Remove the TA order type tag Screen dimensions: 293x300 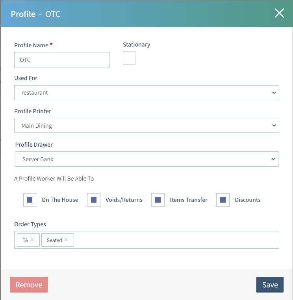(x=32, y=240)
